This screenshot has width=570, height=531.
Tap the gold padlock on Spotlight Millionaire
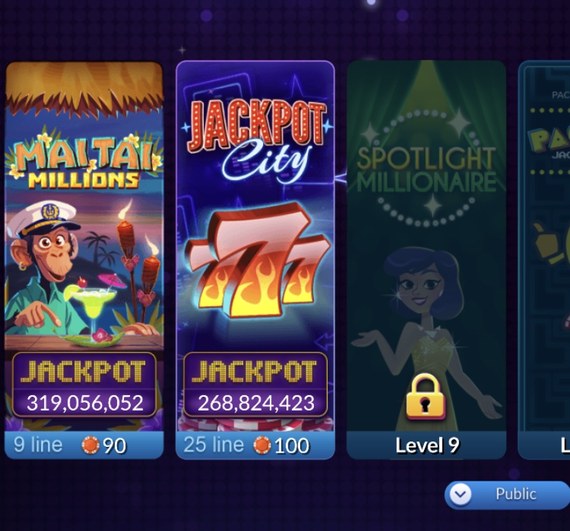425,397
